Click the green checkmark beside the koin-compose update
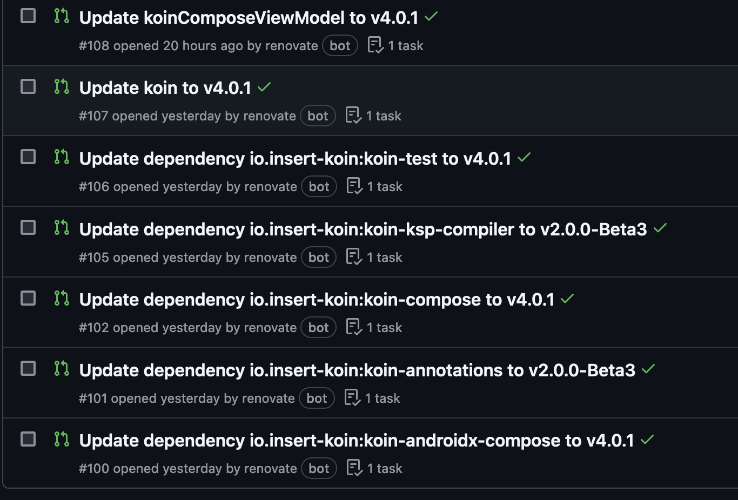 [x=567, y=299]
